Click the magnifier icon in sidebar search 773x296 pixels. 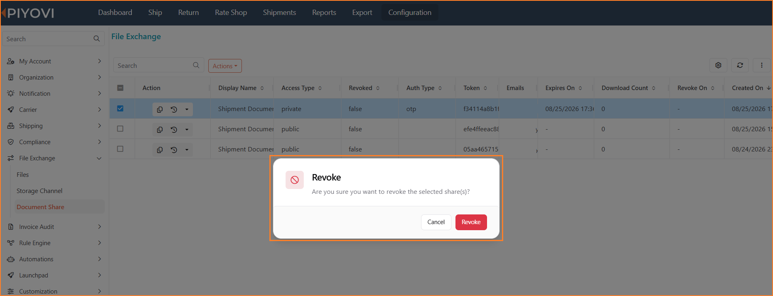(x=96, y=39)
